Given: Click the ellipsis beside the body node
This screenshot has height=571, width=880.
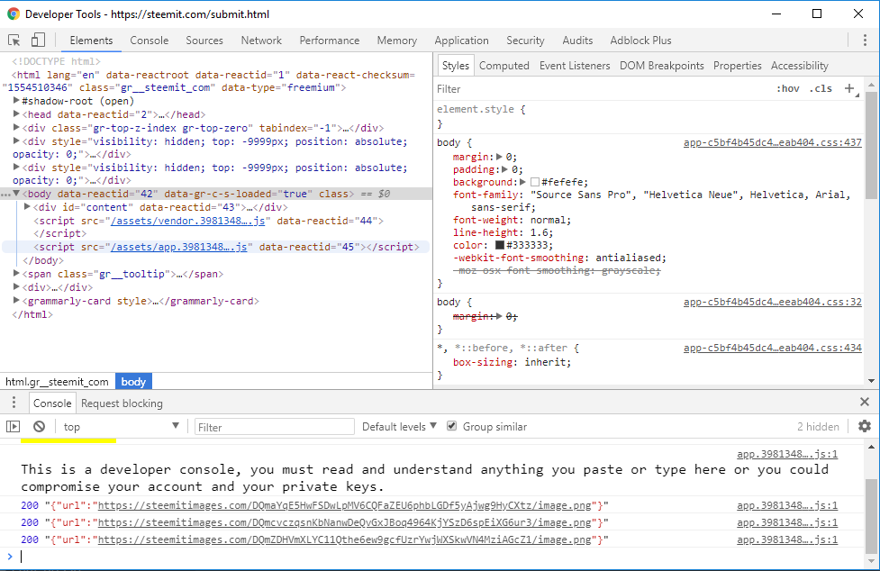Looking at the screenshot, I should pos(5,194).
